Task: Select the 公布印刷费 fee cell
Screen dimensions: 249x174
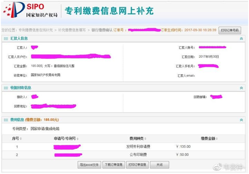Action: tap(138, 155)
